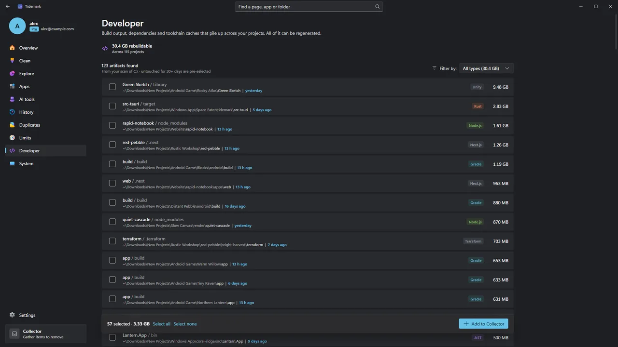Click the alex@example.com email text
The width and height of the screenshot is (618, 347).
pyautogui.click(x=57, y=29)
